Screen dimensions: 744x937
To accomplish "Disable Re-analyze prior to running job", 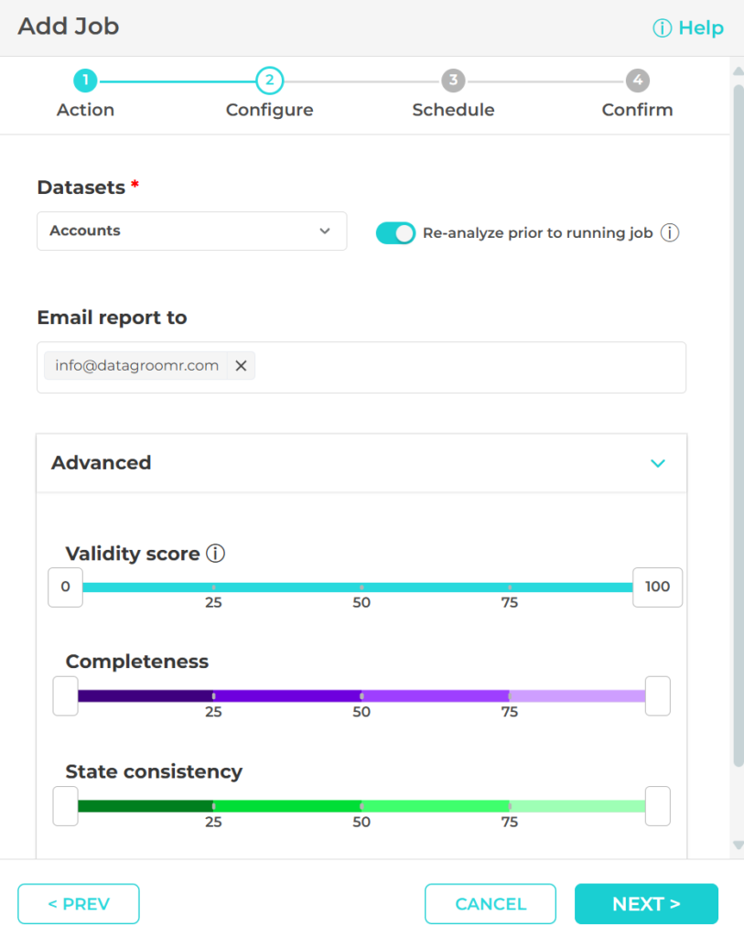I will (x=395, y=232).
